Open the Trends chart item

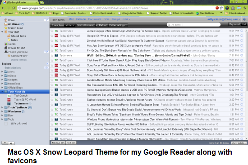click(12, 44)
